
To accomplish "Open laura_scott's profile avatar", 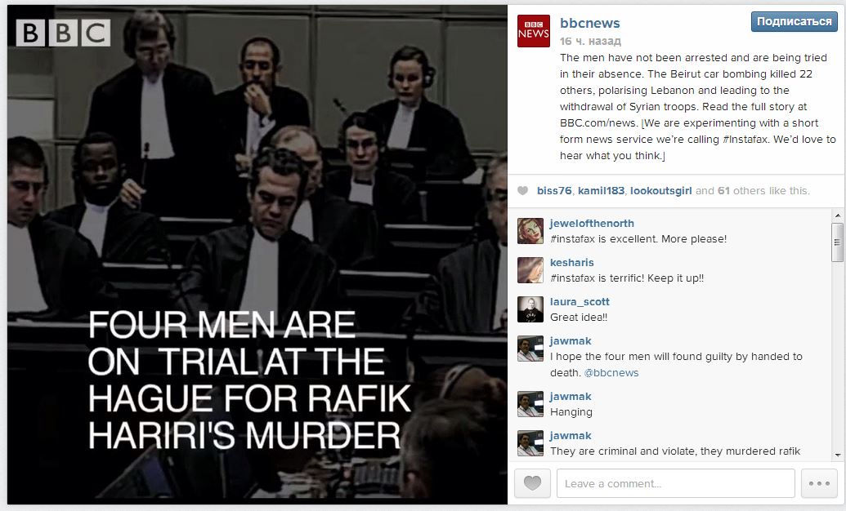I will click(530, 309).
